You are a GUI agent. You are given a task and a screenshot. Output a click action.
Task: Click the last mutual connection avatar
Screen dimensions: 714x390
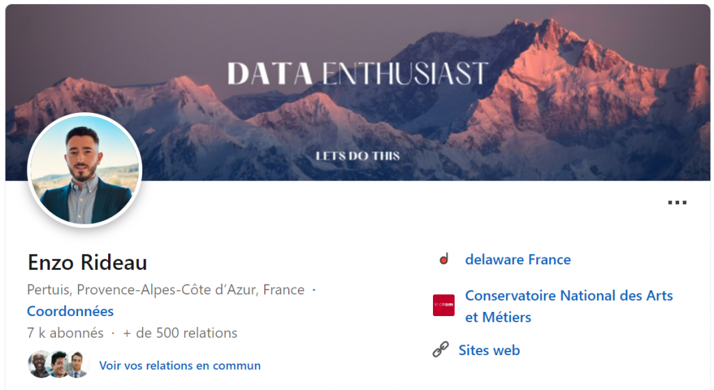[77, 365]
